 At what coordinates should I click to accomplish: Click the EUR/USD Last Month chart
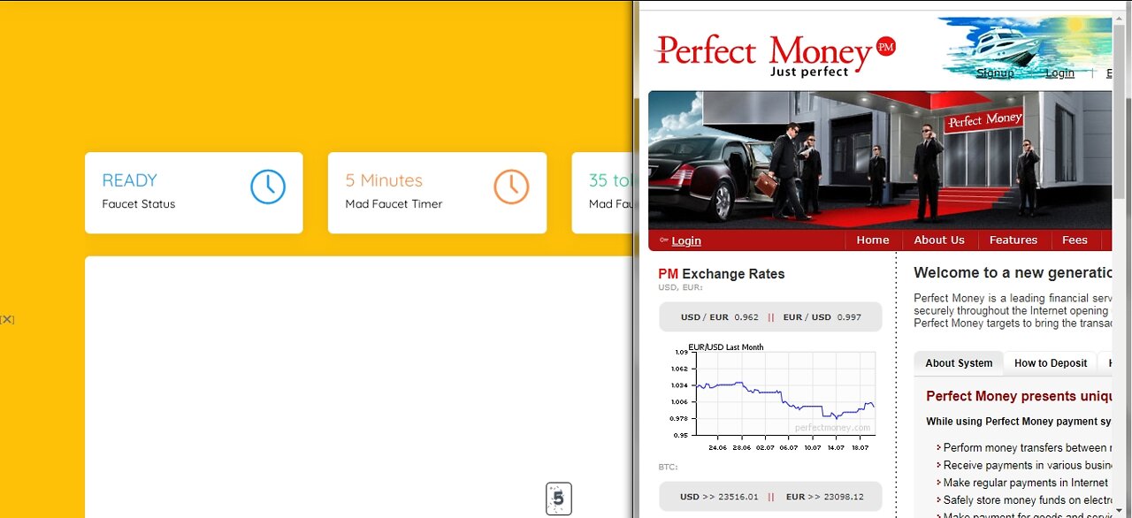pos(774,397)
